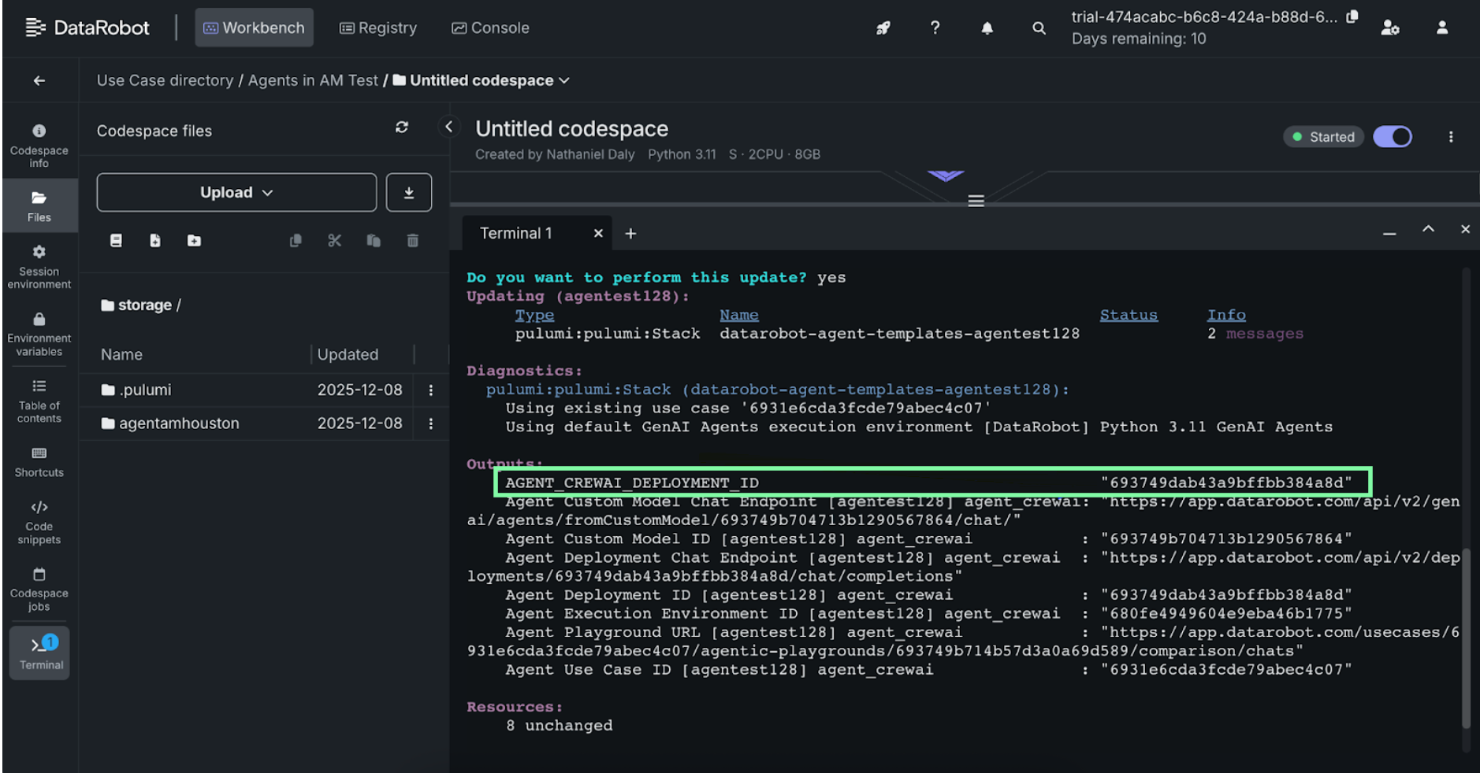This screenshot has width=1480, height=773.
Task: Click the download files icon button
Action: pyautogui.click(x=408, y=193)
